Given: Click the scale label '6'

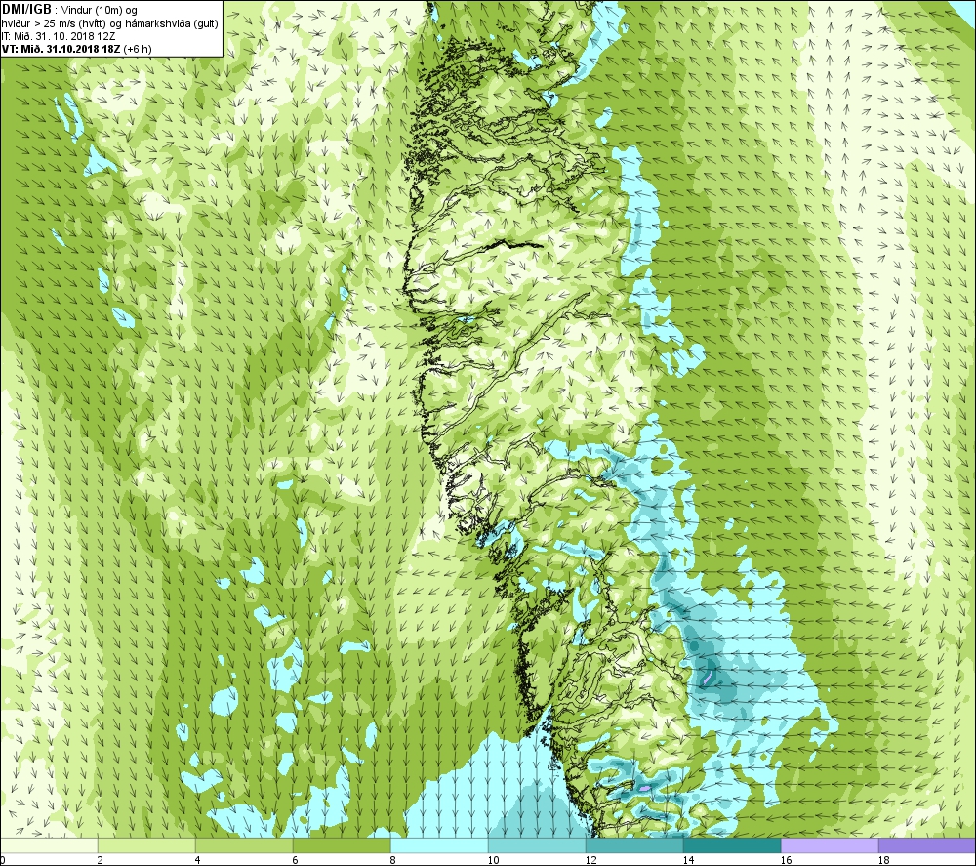Looking at the screenshot, I should click(x=295, y=860).
